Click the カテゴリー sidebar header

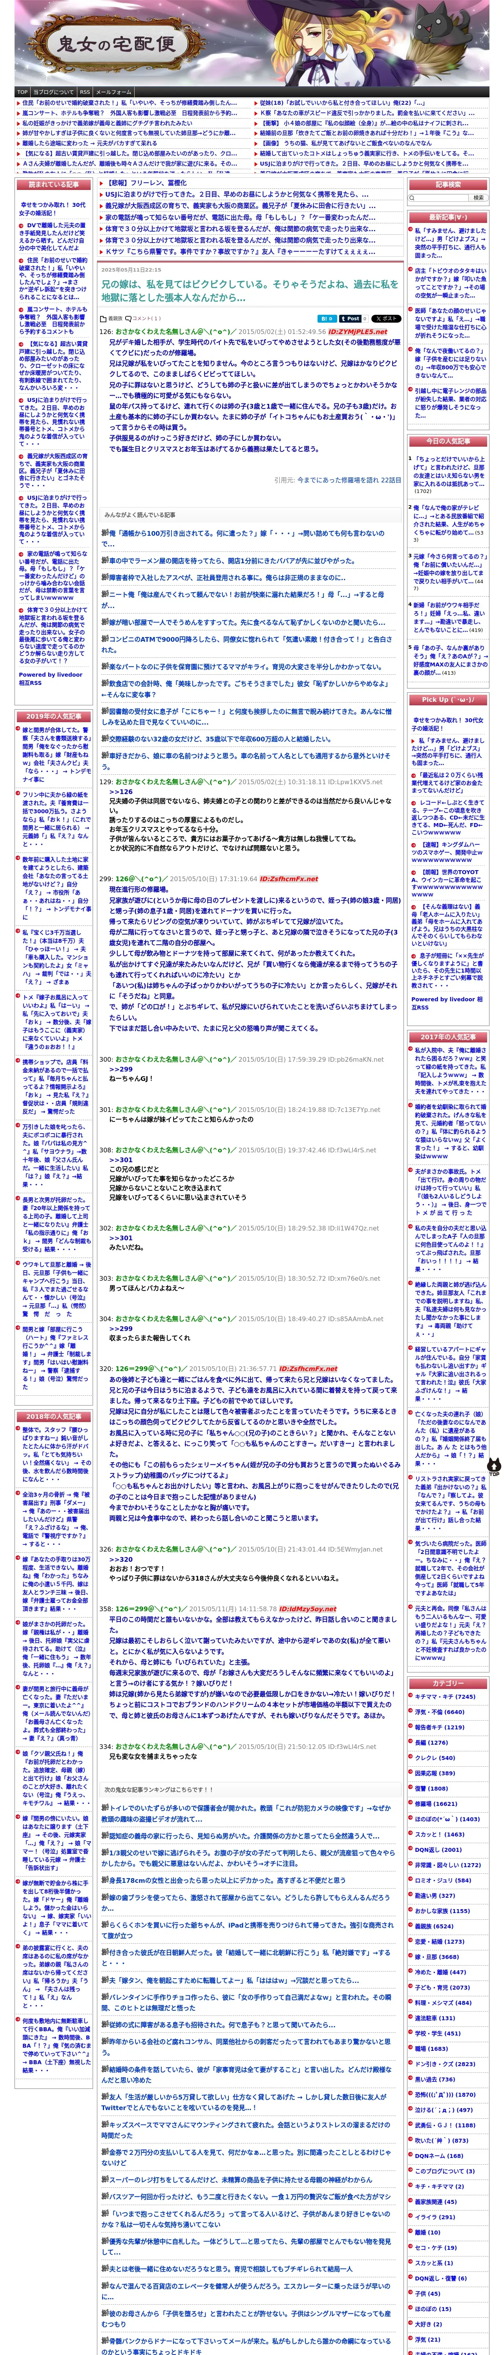[x=448, y=1683]
